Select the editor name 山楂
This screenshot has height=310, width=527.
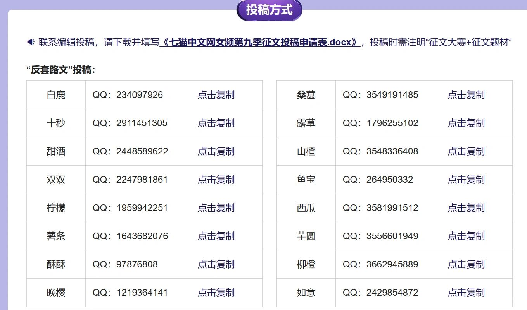(x=306, y=151)
